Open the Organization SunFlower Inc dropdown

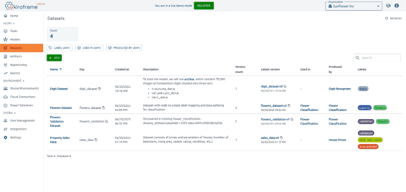(353, 6)
